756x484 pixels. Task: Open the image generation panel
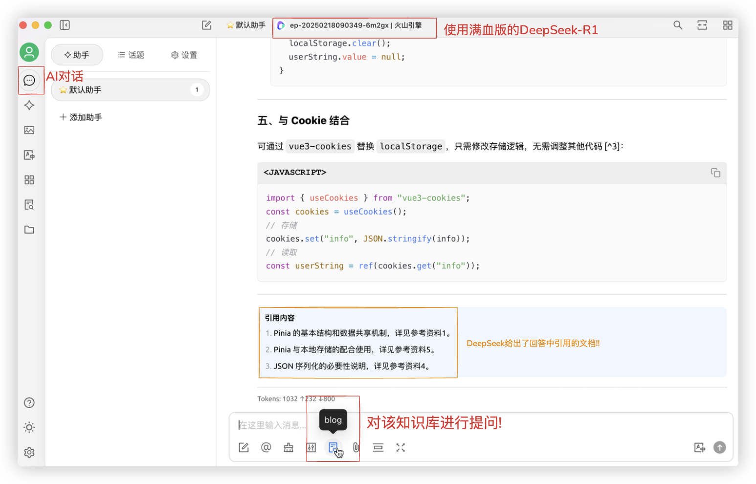click(x=29, y=130)
